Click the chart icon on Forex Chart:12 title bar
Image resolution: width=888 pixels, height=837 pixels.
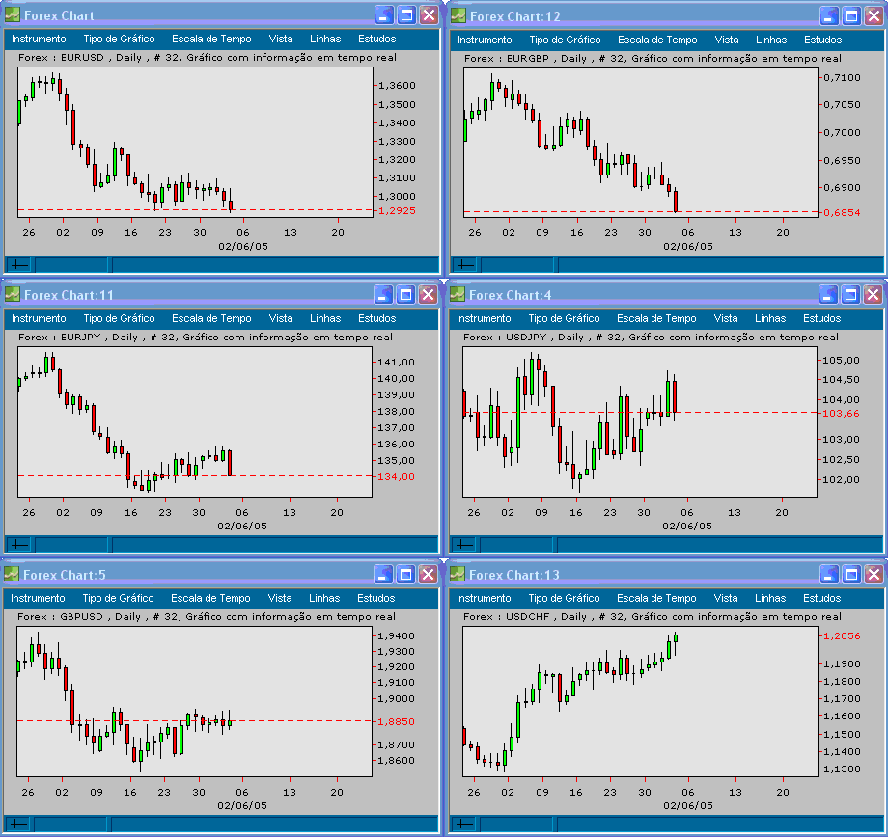point(459,13)
